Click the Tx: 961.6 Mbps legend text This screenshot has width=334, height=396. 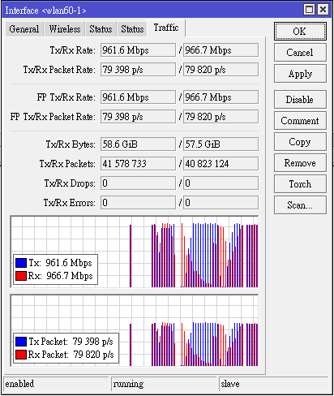[60, 263]
